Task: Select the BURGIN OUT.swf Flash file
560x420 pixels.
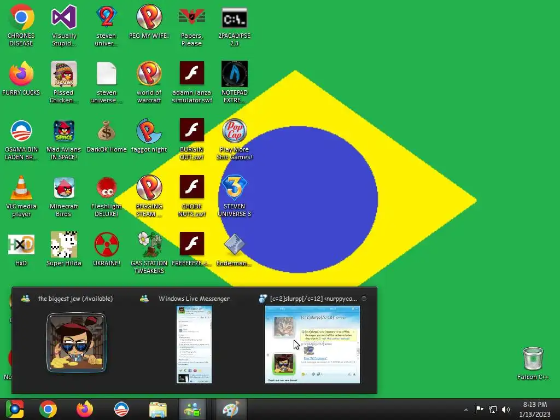Action: pyautogui.click(x=192, y=139)
